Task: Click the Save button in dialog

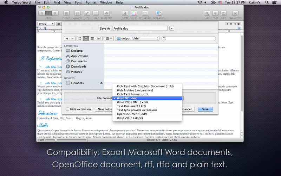Action: 205,109
